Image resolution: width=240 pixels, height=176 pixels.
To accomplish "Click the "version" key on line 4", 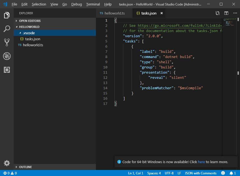I will (133, 36).
